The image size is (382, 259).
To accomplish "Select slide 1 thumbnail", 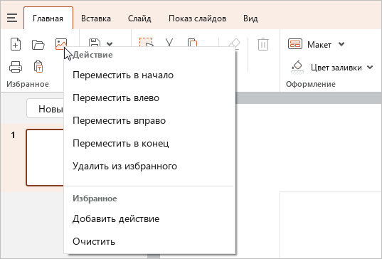I will (x=45, y=158).
